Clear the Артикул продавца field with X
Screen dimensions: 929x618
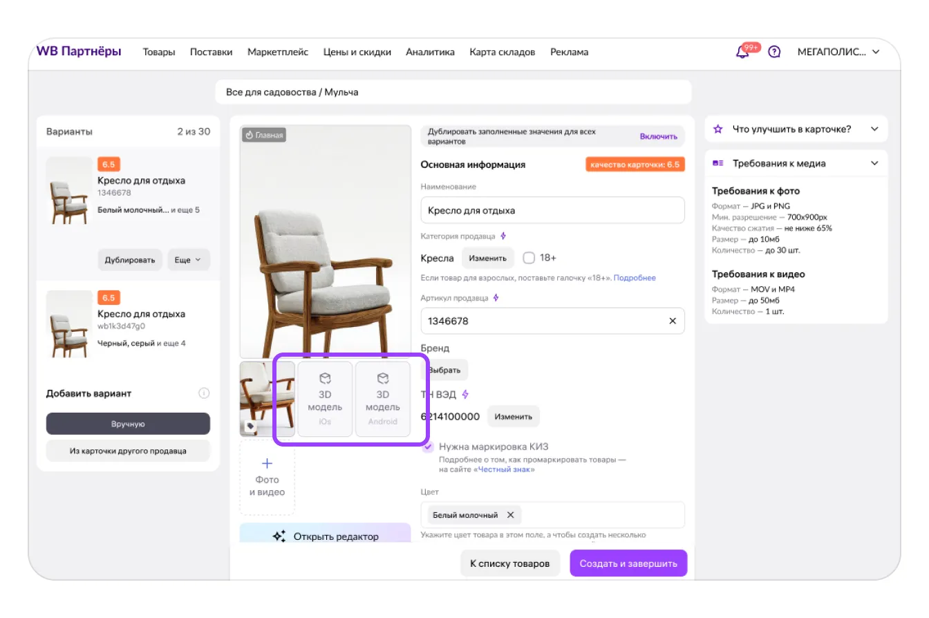click(x=673, y=321)
